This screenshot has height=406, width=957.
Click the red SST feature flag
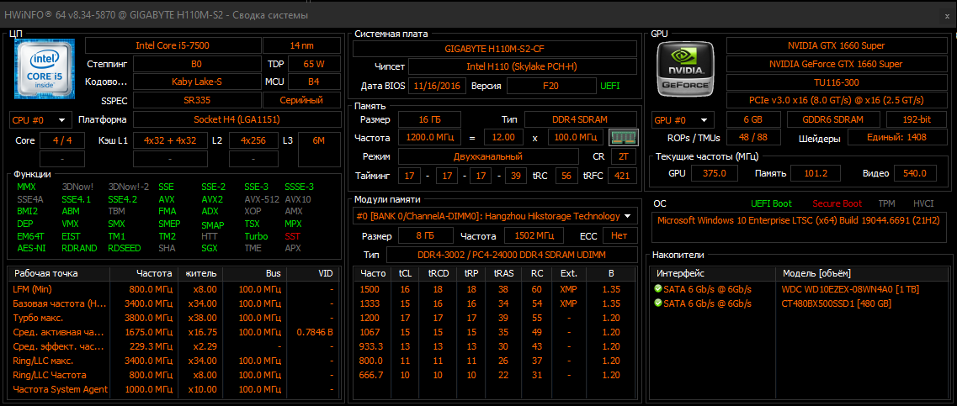tap(292, 236)
